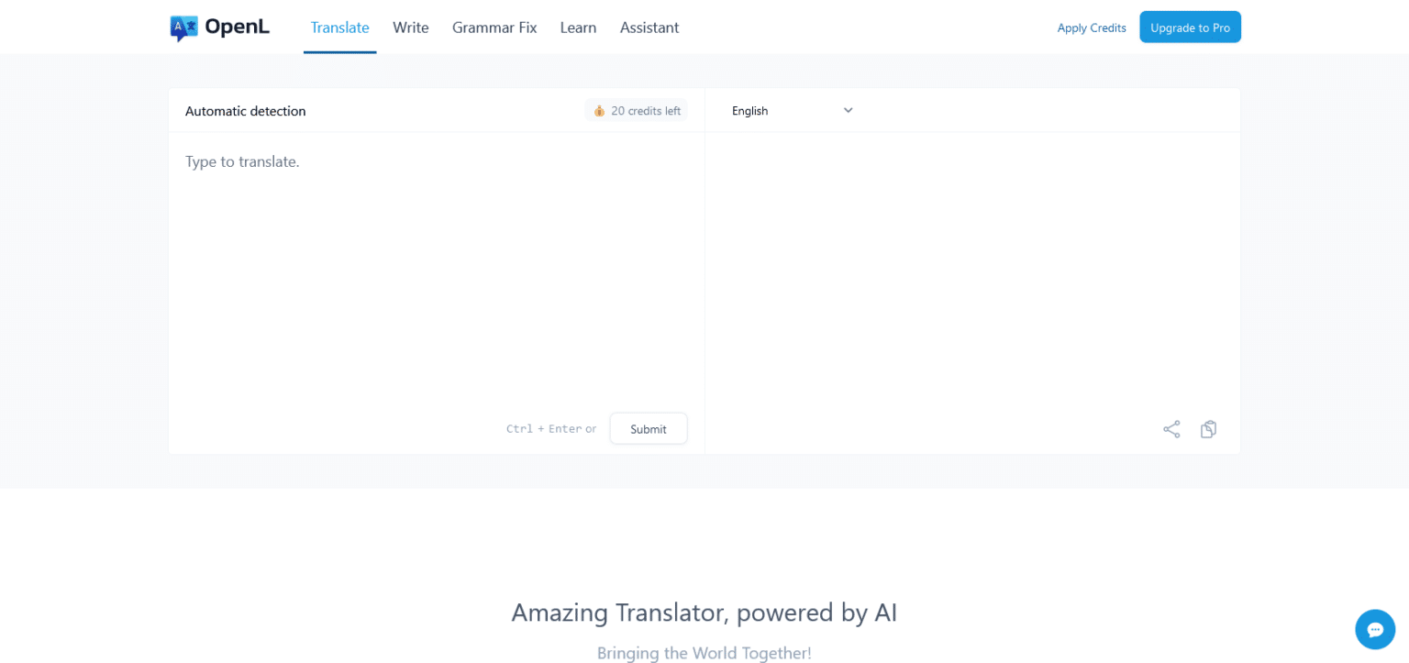Click the Upgrade to Pro button
This screenshot has height=663, width=1409.
[x=1190, y=27]
